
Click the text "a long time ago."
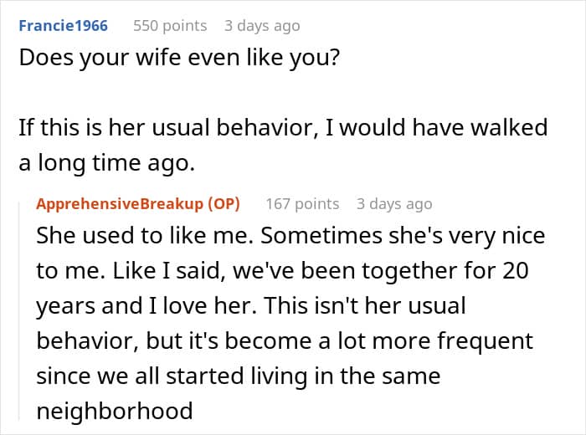click(105, 163)
